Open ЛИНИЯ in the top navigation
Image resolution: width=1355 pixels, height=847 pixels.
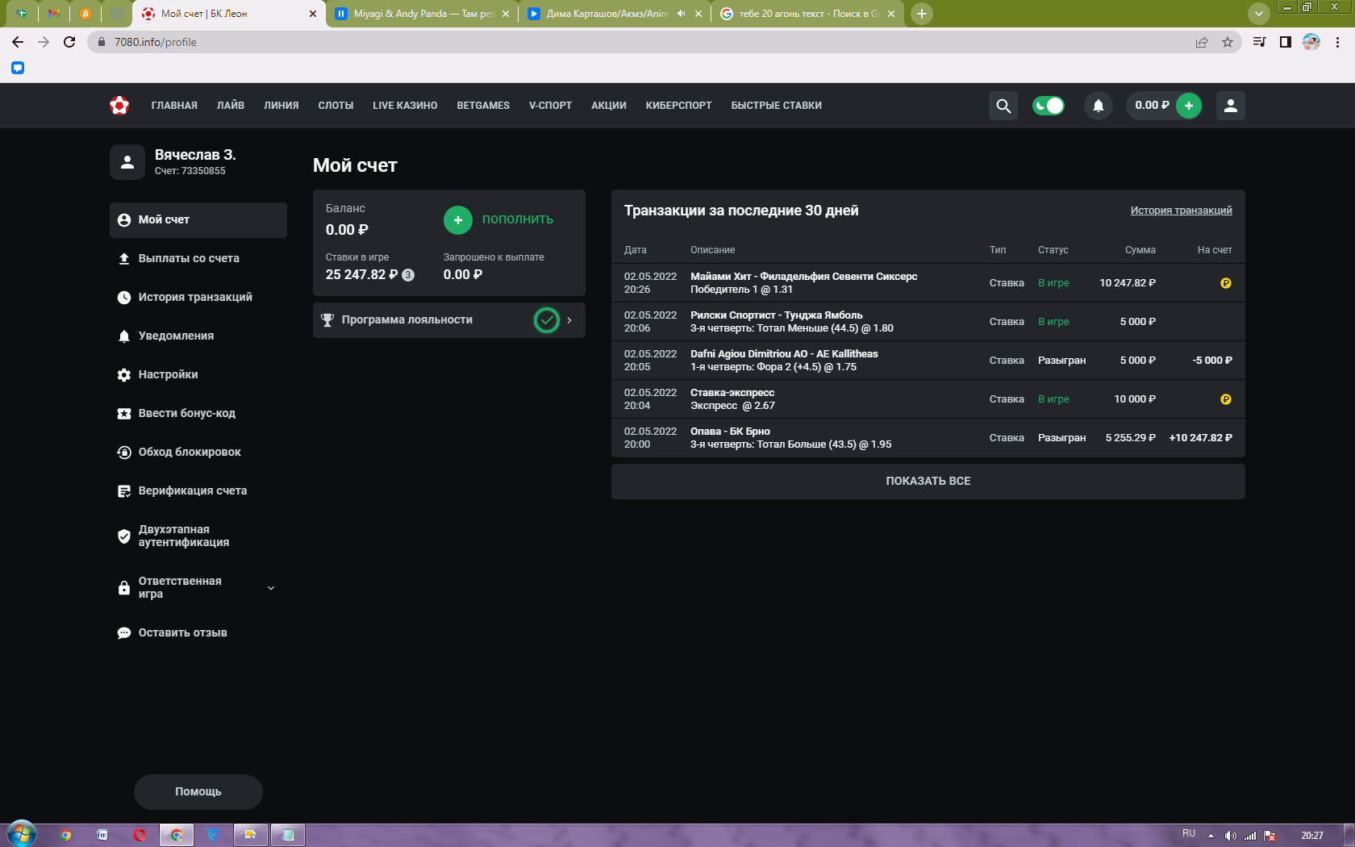pyautogui.click(x=281, y=106)
